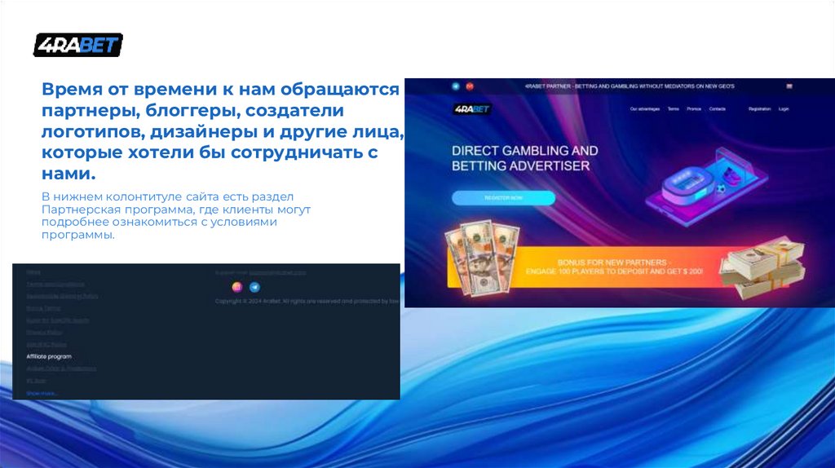Click the Copyright 2024 4raBet footer text
Viewport: 835px width, 468px height.
pos(307,302)
